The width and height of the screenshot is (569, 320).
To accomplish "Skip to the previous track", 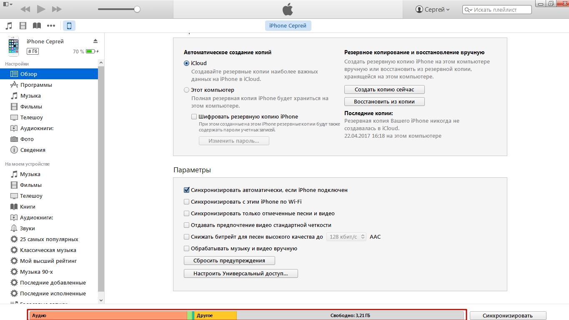I will point(25,9).
